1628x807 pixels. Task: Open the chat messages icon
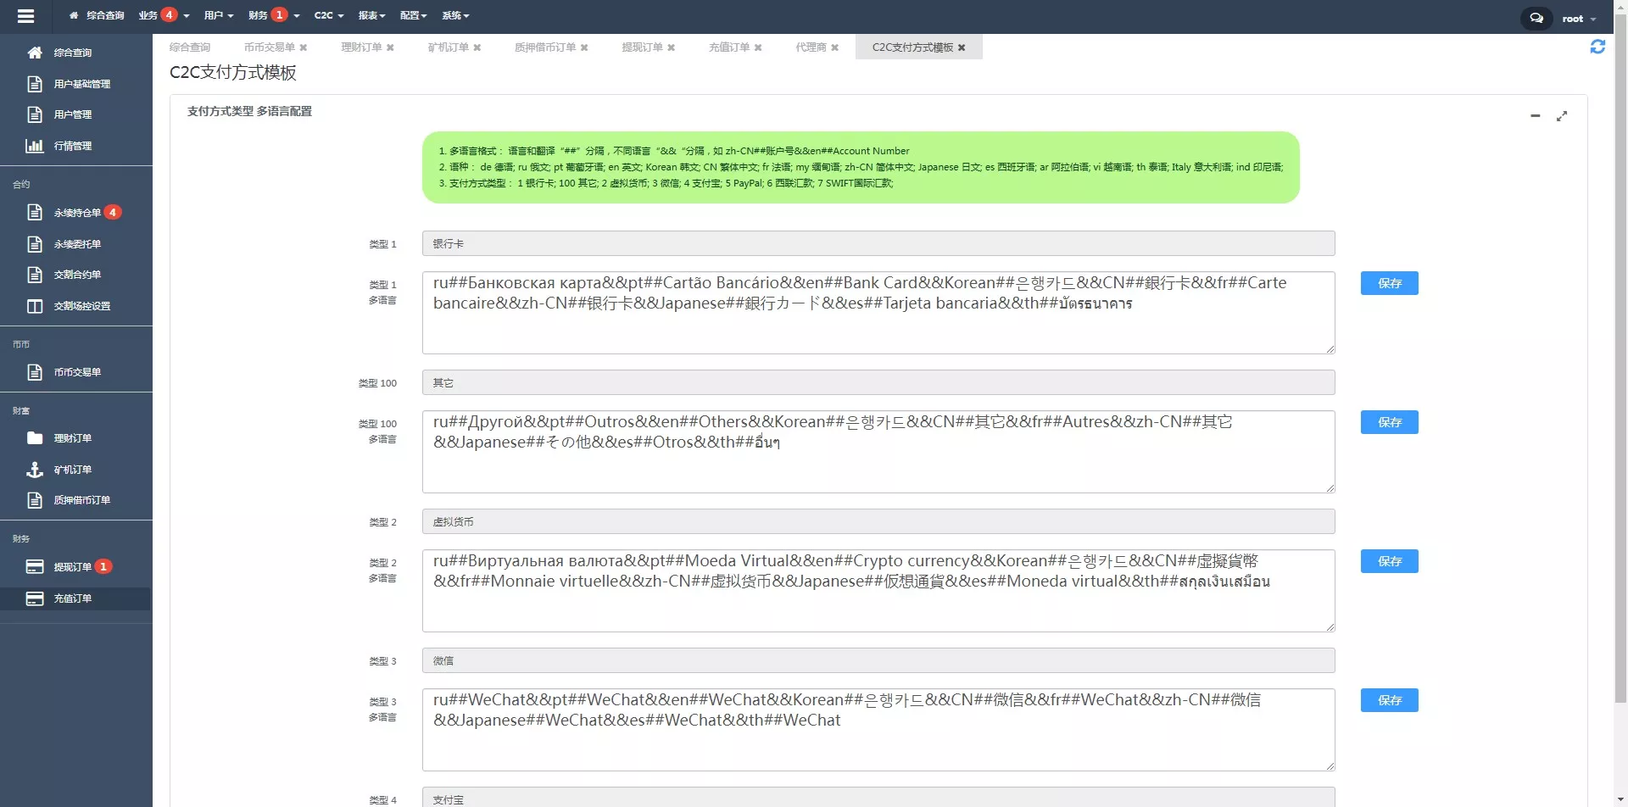tap(1536, 18)
